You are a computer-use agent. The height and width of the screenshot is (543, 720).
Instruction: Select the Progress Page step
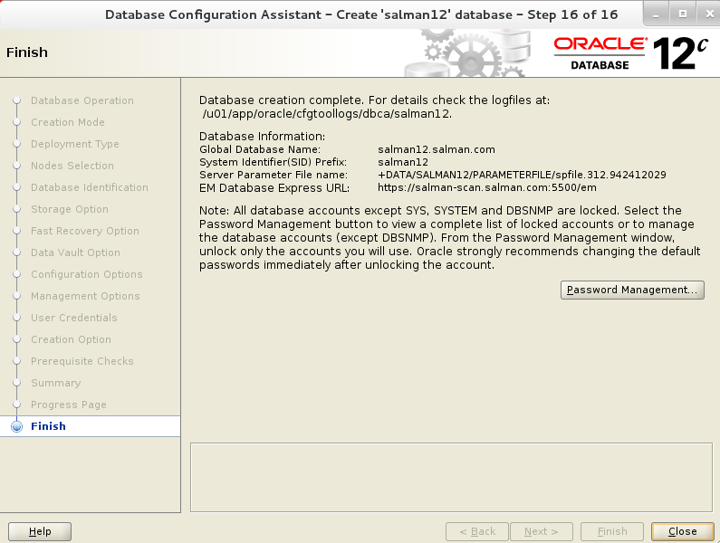tap(69, 405)
